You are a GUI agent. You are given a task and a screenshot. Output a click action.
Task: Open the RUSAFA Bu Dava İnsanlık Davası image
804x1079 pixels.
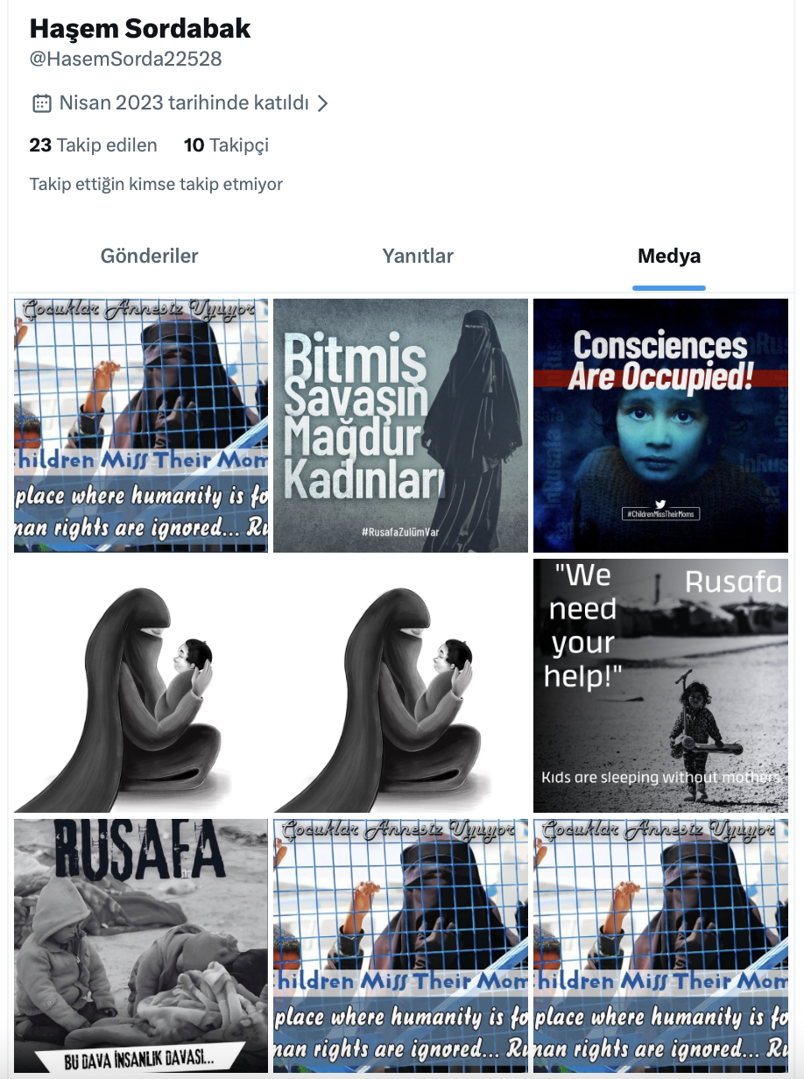[141, 946]
